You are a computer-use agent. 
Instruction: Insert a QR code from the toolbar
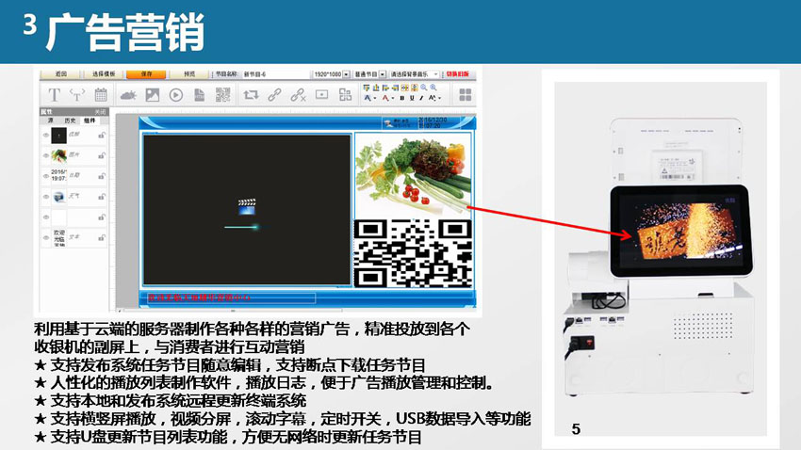222,94
